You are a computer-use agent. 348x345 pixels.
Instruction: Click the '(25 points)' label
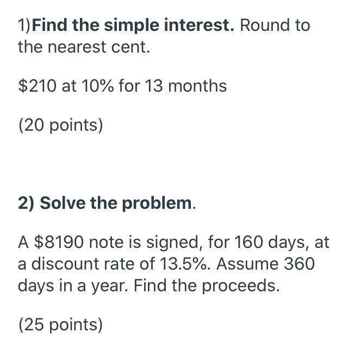coord(61,324)
